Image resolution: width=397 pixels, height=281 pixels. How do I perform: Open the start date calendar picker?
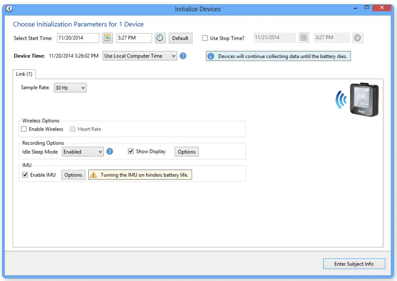click(107, 38)
